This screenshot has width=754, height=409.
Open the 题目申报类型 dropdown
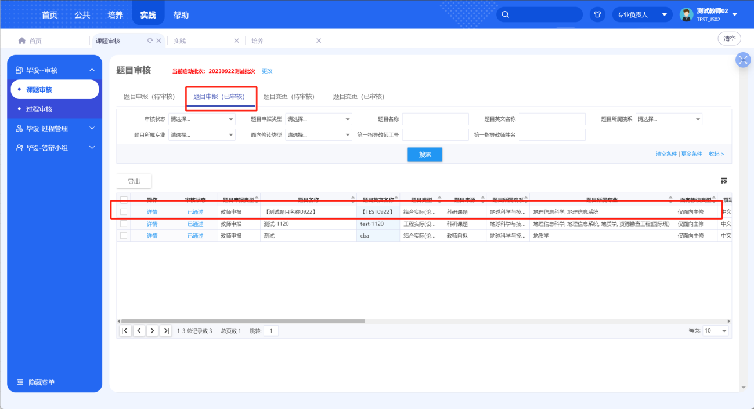(319, 119)
